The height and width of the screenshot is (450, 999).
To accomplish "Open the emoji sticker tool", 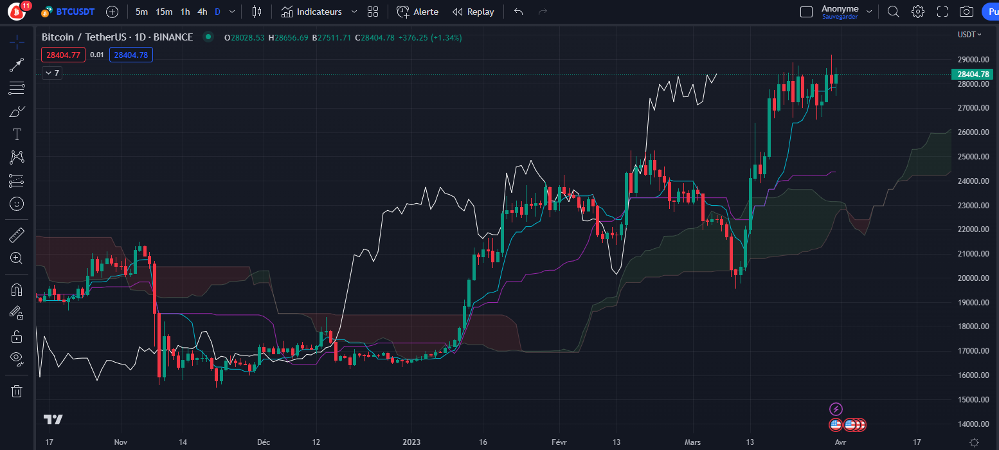I will (x=16, y=204).
